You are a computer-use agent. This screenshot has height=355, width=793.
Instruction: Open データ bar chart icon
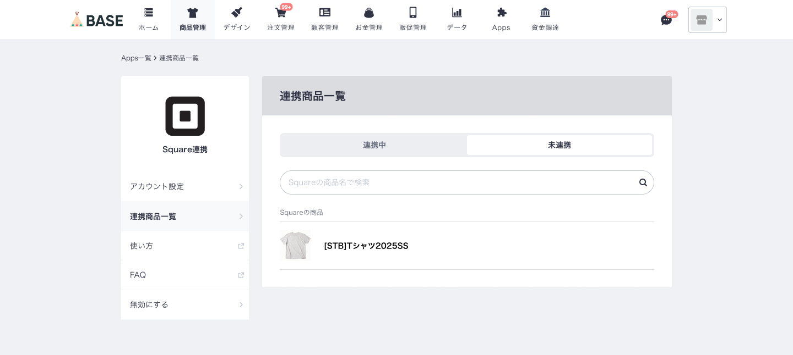click(x=457, y=13)
